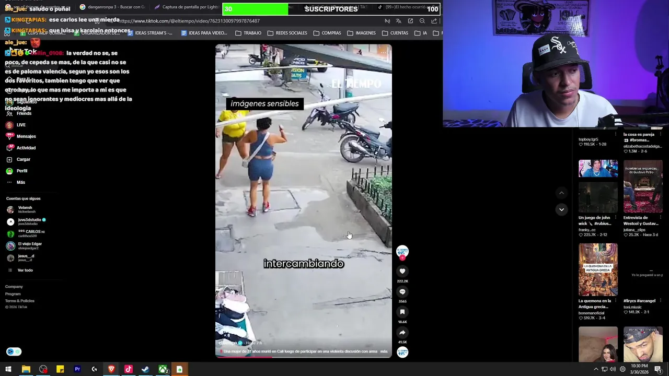This screenshot has height=376, width=669.
Task: Open TRABAJO bookmarks folder
Action: (x=248, y=33)
